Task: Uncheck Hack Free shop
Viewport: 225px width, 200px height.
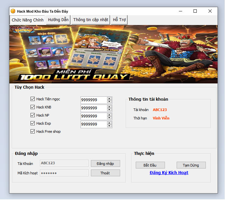Action: point(32,131)
